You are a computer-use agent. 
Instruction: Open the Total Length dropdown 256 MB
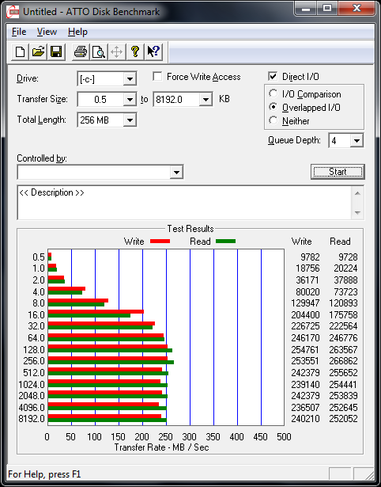130,120
